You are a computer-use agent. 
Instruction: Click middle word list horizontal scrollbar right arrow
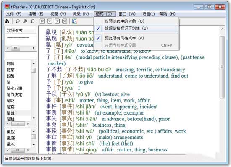point(28,124)
